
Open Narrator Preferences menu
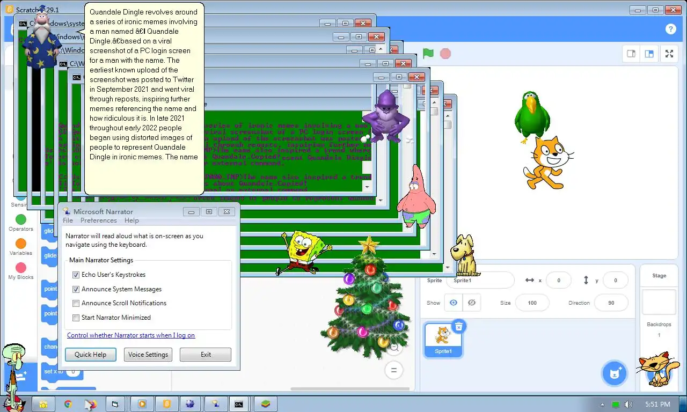(x=99, y=220)
